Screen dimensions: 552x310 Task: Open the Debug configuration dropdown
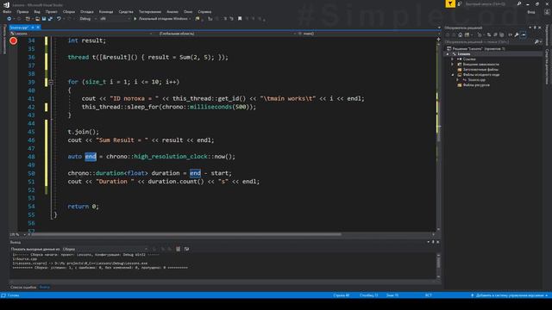click(96, 19)
